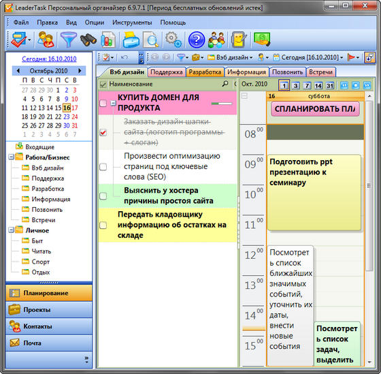The height and width of the screenshot is (374, 381).
Task: Switch to the Встречи tab
Action: click(320, 72)
